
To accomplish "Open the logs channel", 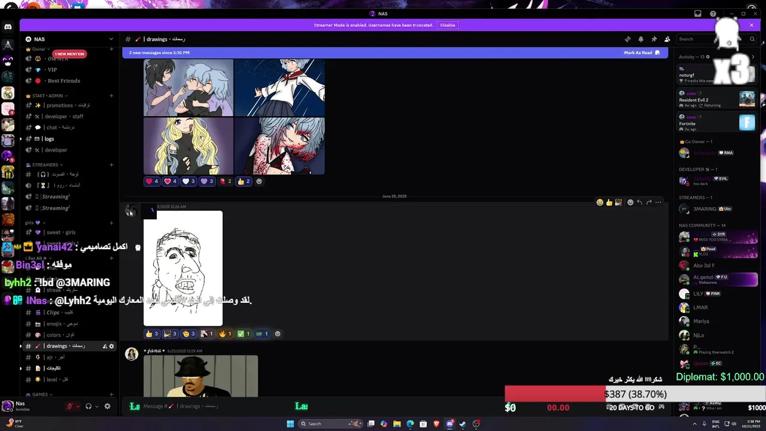I will click(x=69, y=139).
